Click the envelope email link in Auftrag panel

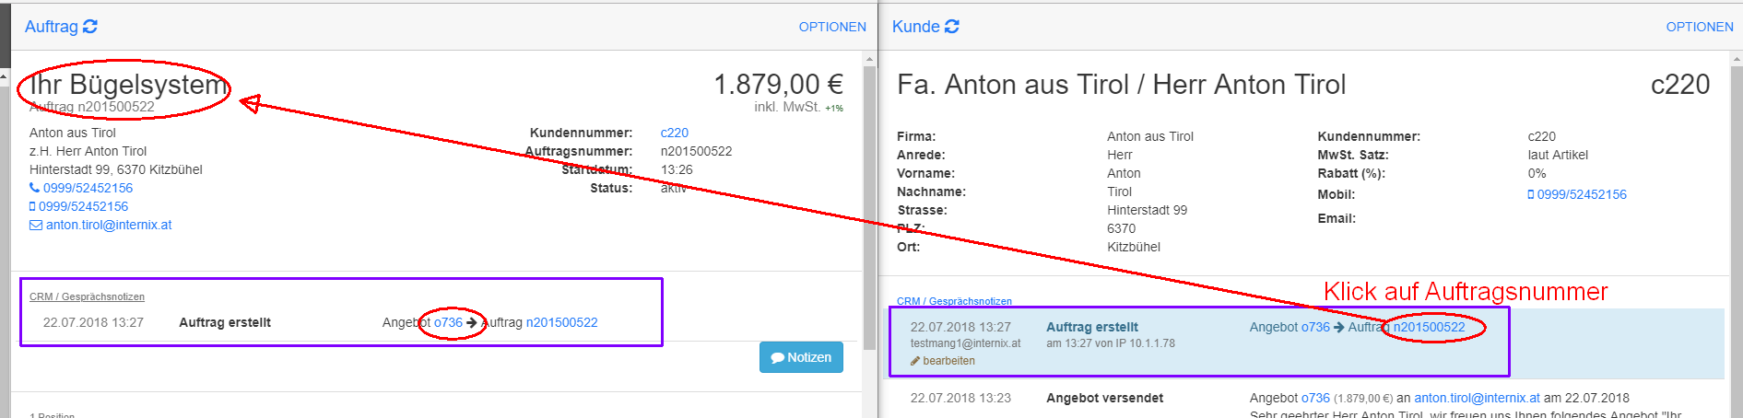point(108,225)
